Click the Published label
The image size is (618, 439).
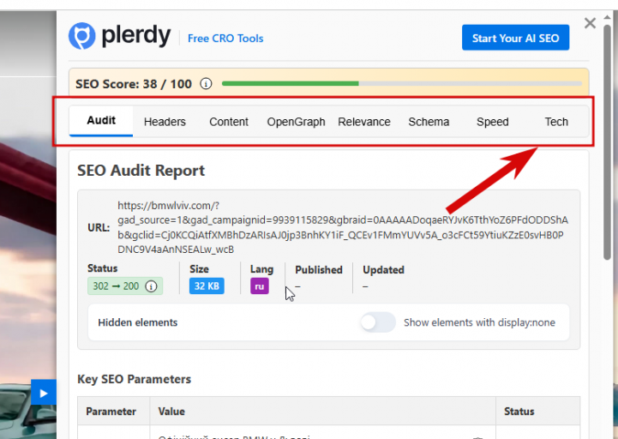pyautogui.click(x=319, y=270)
